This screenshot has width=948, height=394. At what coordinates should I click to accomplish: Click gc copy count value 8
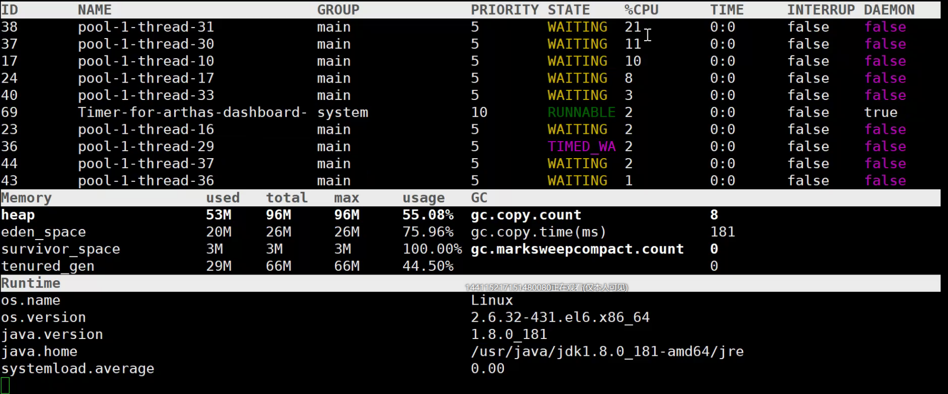(714, 215)
